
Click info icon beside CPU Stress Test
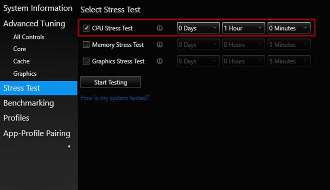click(x=159, y=28)
